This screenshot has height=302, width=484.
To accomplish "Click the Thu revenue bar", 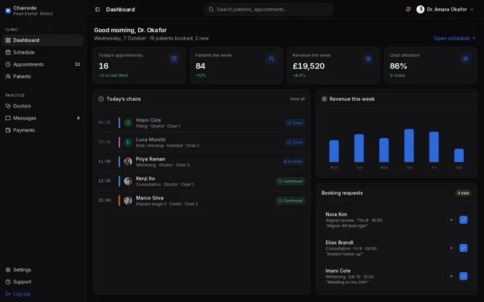I will pos(409,146).
